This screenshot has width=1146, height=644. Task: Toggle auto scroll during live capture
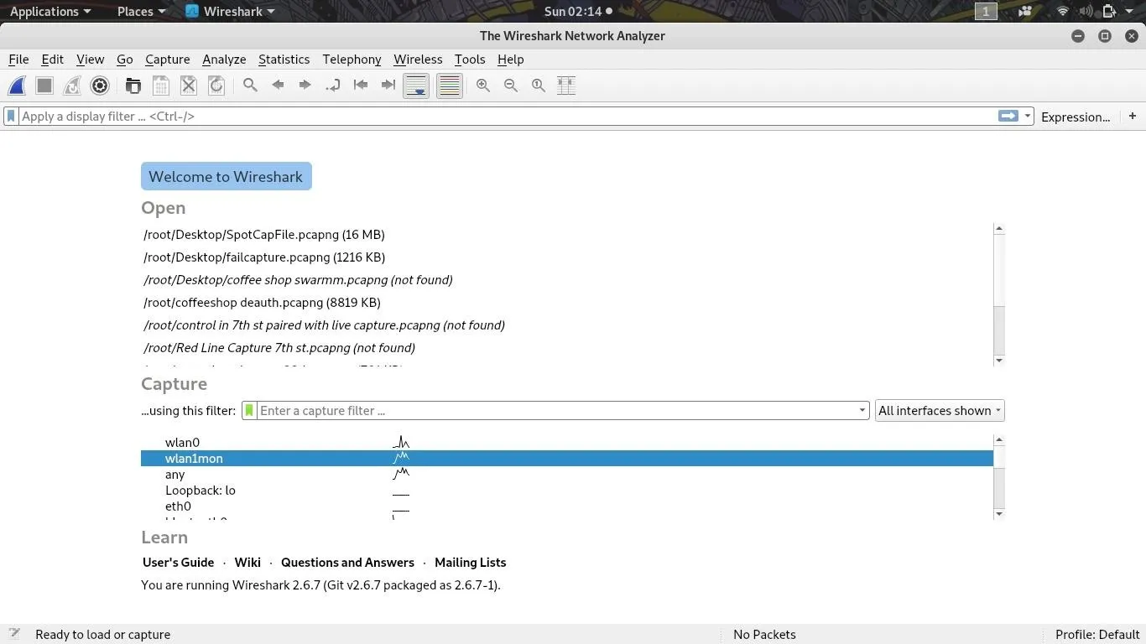point(416,86)
